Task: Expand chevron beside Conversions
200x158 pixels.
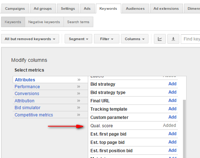Action: pyautogui.click(x=79, y=94)
